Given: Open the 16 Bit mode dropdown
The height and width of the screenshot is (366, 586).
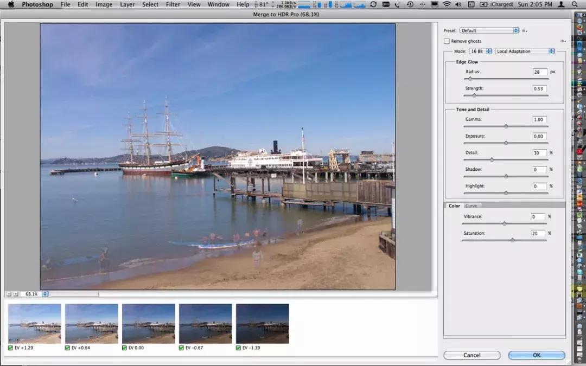Looking at the screenshot, I should tap(480, 51).
